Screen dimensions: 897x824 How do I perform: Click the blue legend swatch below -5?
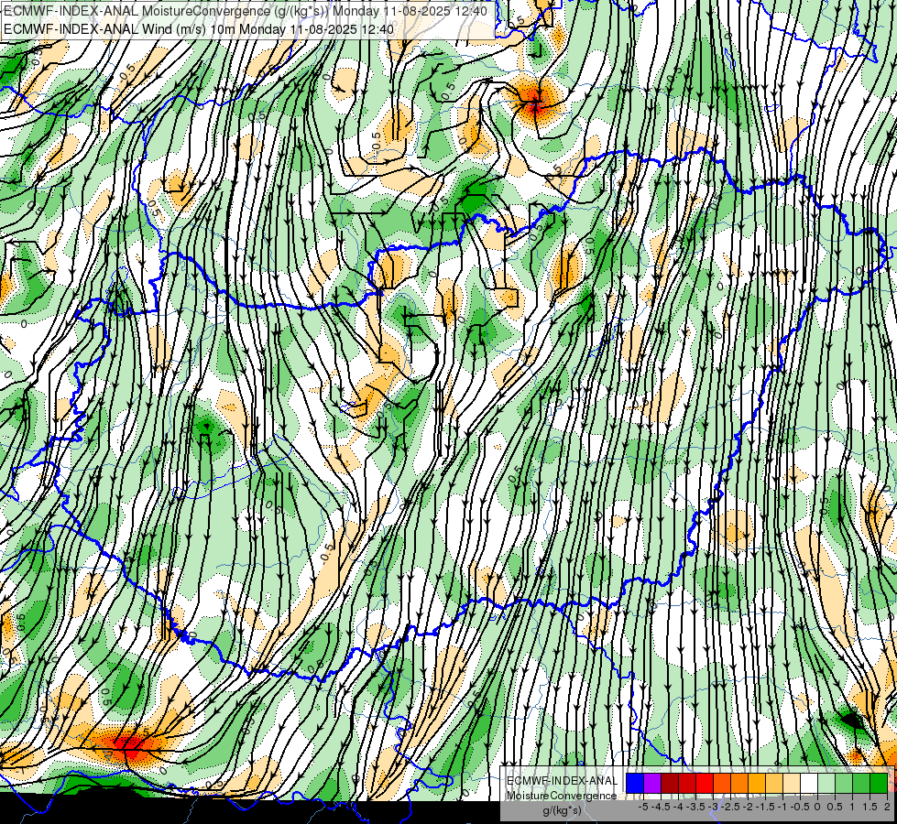(x=635, y=783)
